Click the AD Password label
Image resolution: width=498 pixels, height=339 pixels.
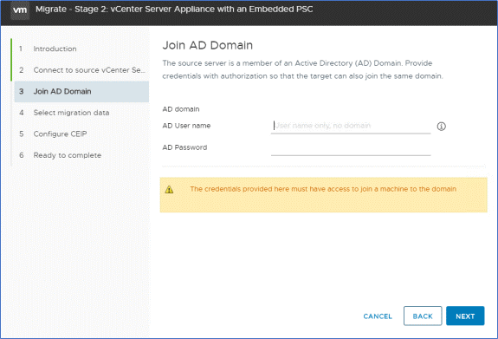(x=184, y=147)
